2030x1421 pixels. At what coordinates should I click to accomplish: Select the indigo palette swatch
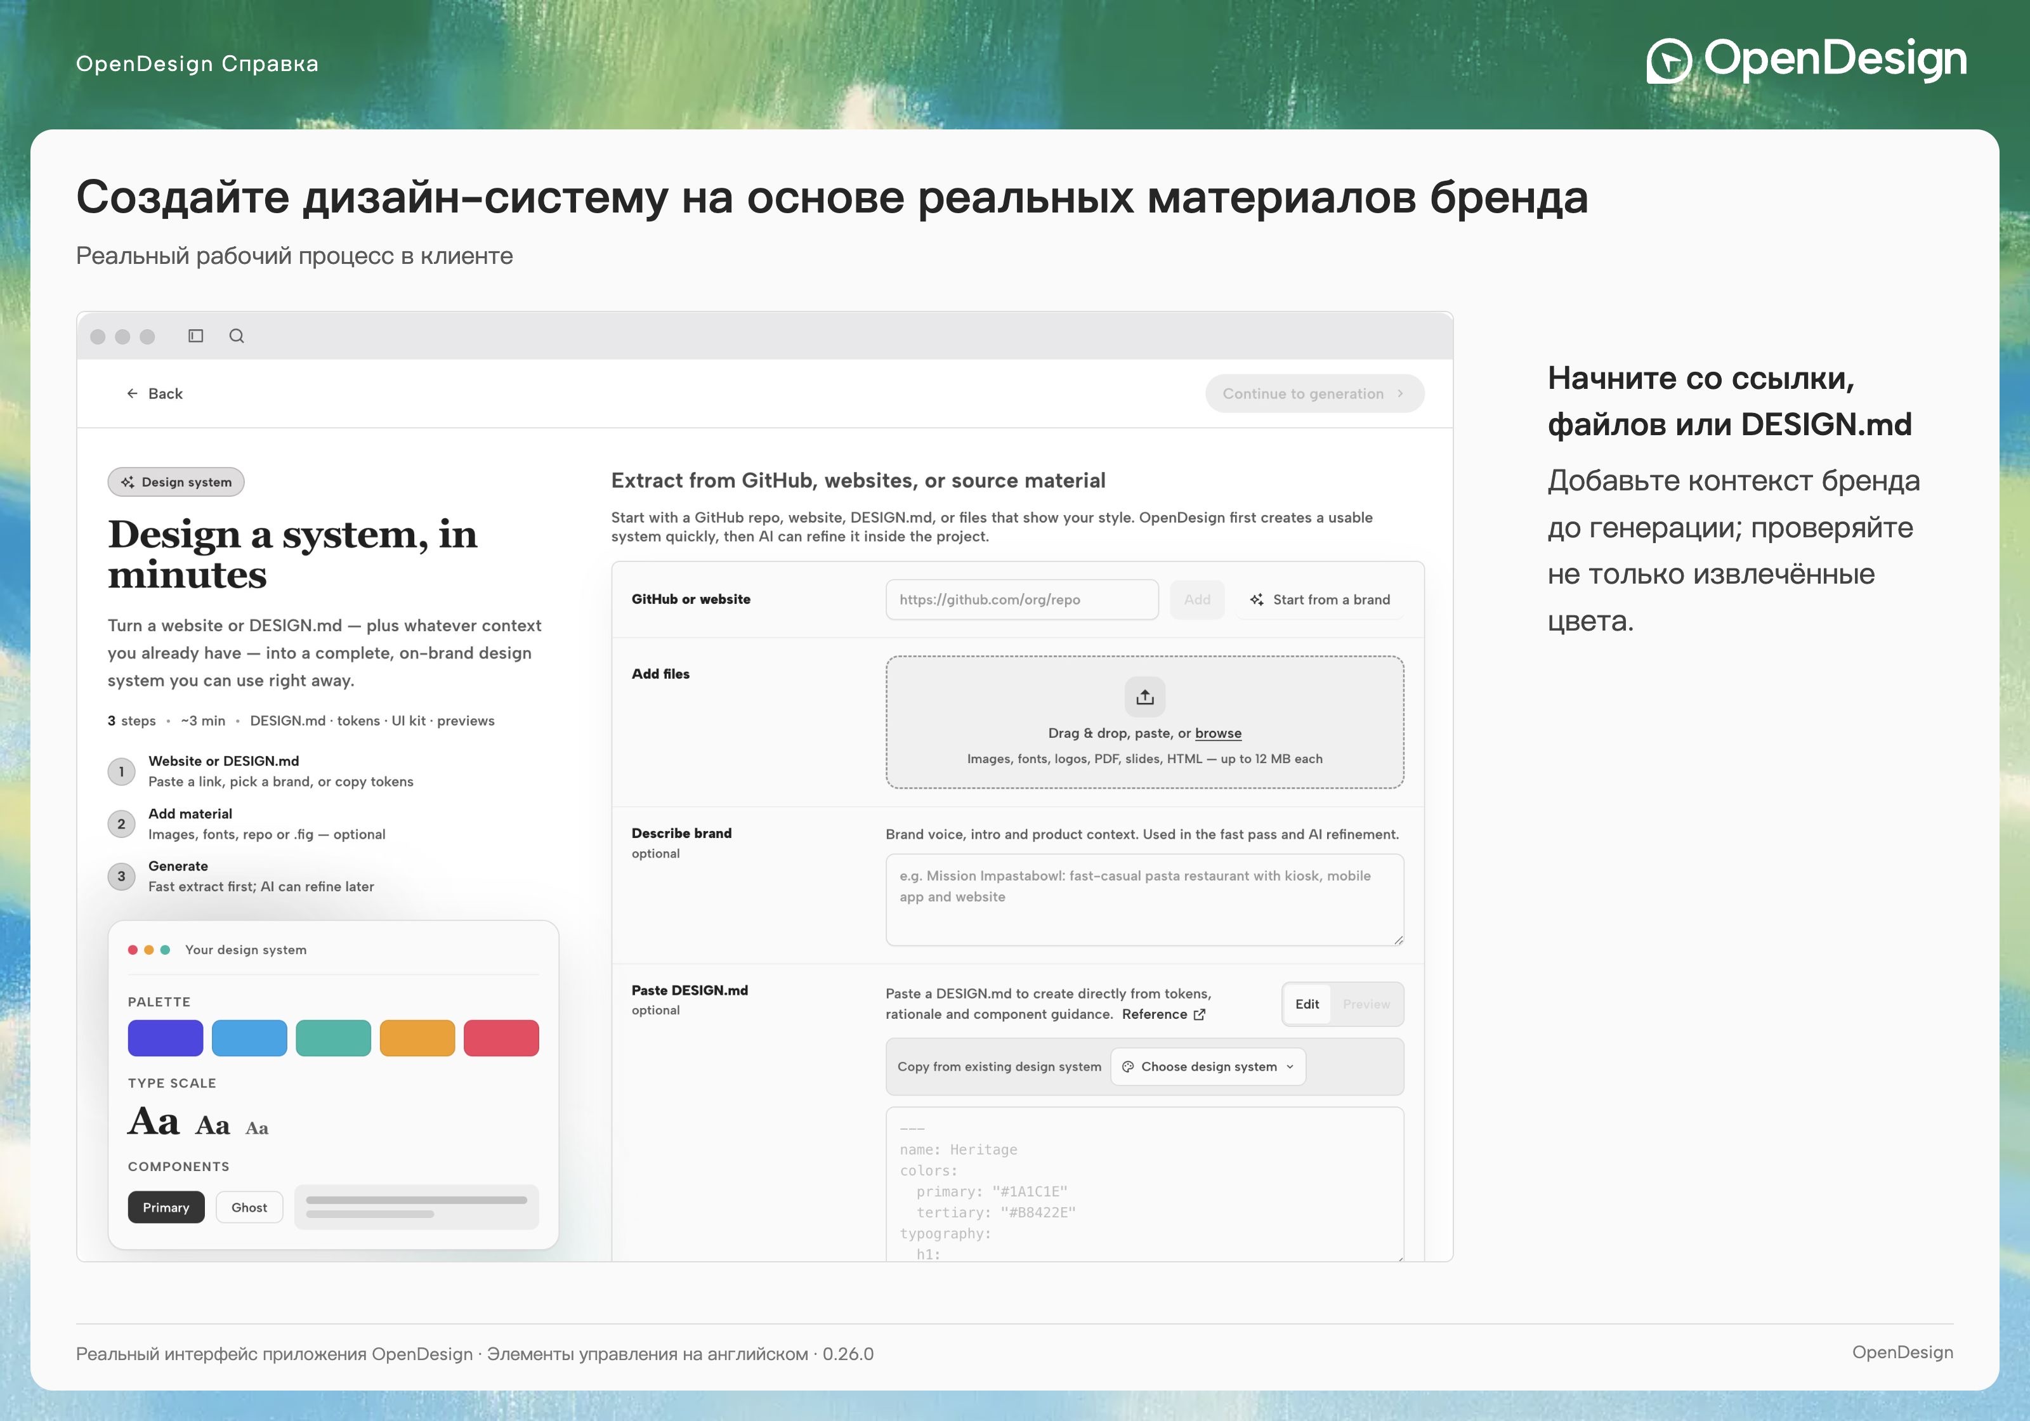[x=166, y=1038]
